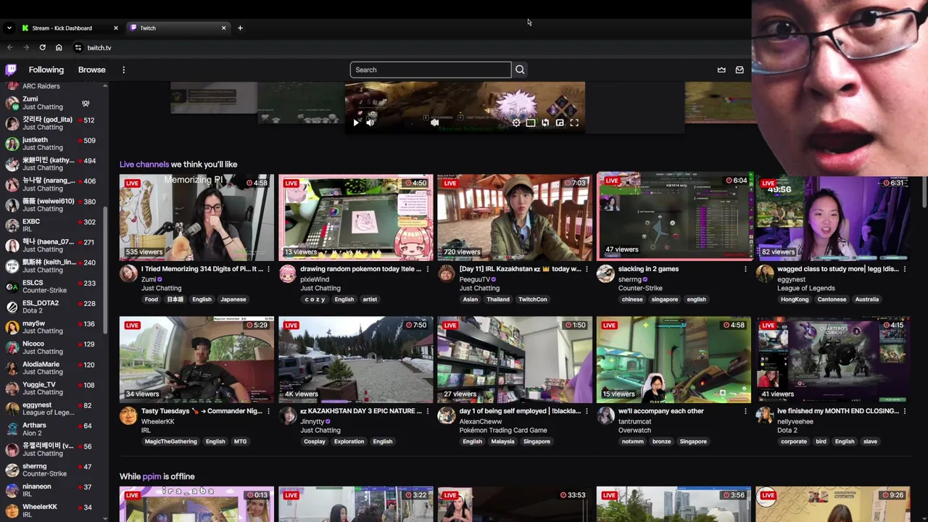The height and width of the screenshot is (522, 928).
Task: Open Jinnytty Kazakhstan stream thumbnail
Action: pos(356,360)
